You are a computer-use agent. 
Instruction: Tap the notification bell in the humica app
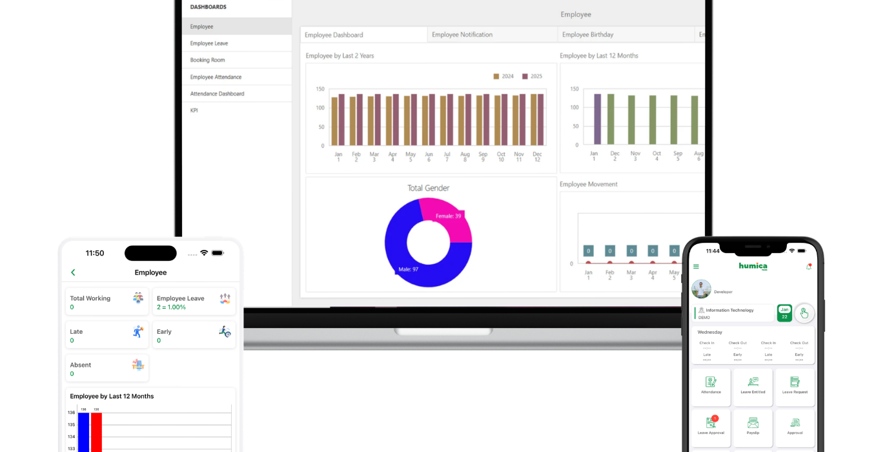(808, 267)
